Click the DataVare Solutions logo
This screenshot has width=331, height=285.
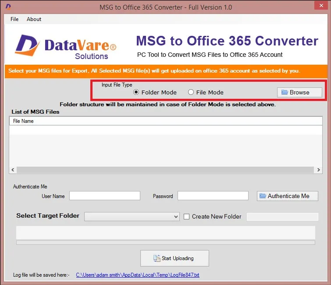[x=66, y=46]
